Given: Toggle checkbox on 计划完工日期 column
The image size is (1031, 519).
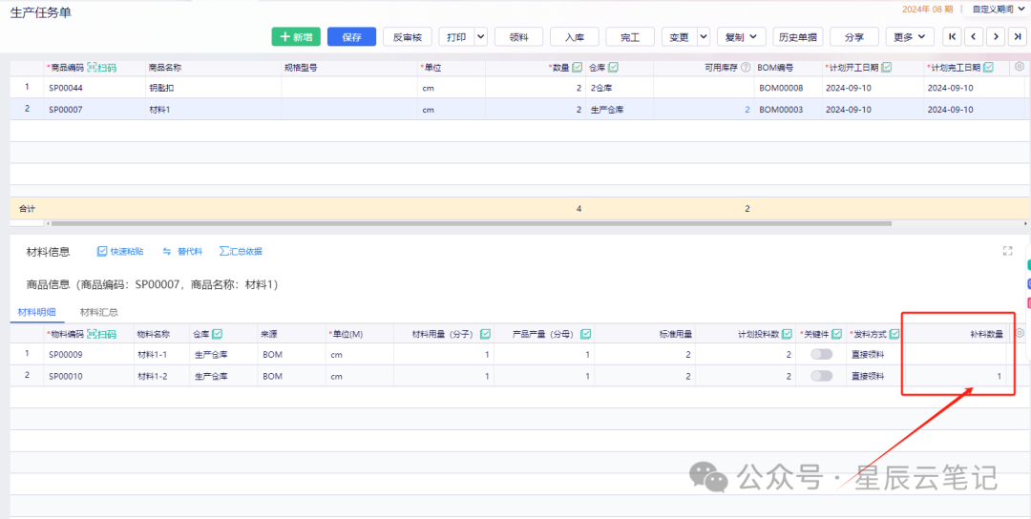Looking at the screenshot, I should 988,67.
